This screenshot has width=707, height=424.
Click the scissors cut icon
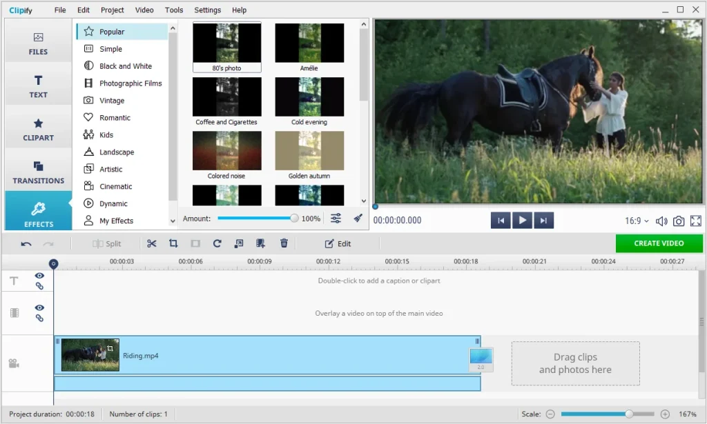pos(151,243)
